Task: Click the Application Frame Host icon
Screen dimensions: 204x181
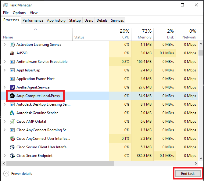Action: coord(12,79)
